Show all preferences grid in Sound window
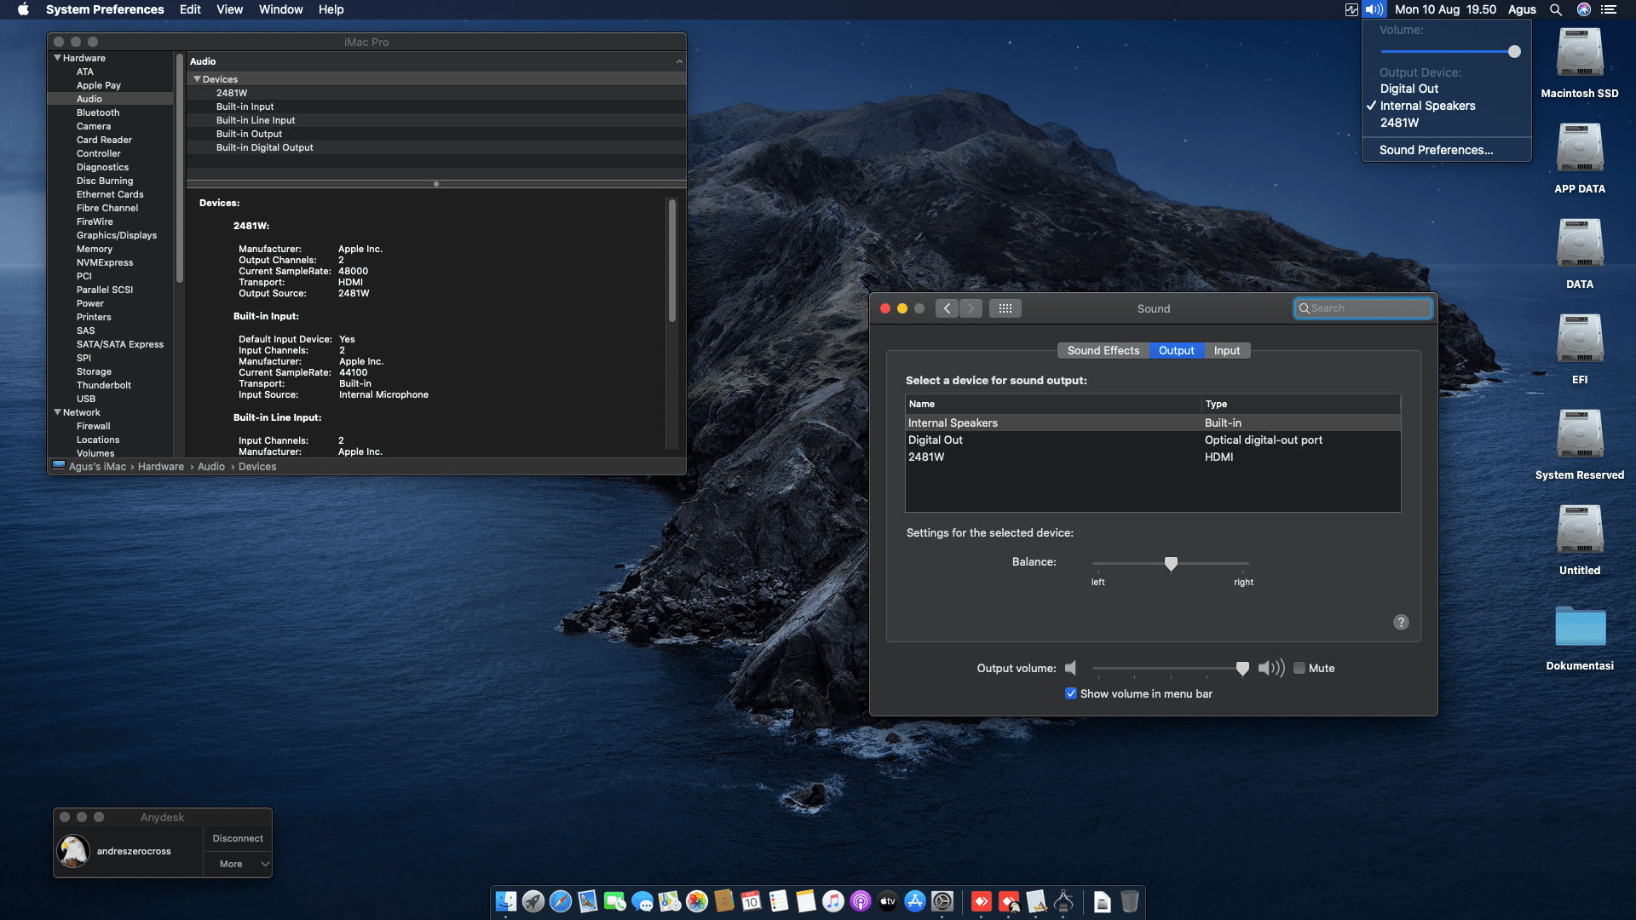The image size is (1636, 920). (1005, 308)
